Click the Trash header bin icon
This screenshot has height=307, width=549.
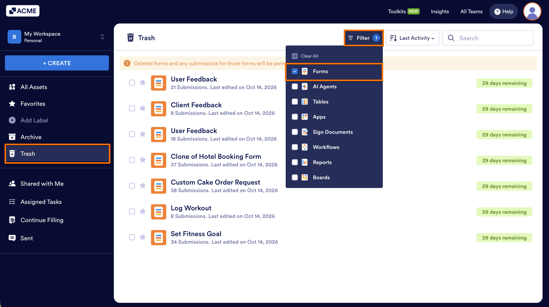pos(131,38)
